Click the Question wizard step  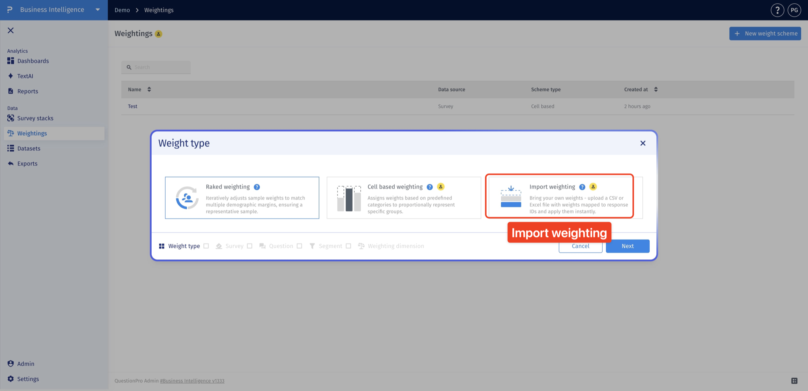click(x=276, y=246)
